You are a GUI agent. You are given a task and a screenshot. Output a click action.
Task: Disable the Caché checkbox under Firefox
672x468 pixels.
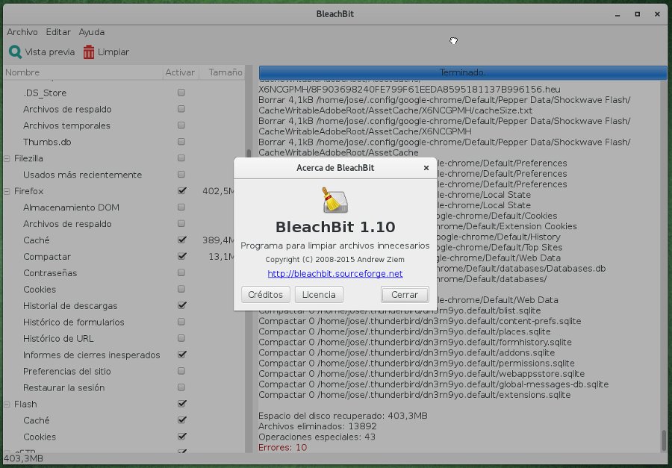[181, 240]
